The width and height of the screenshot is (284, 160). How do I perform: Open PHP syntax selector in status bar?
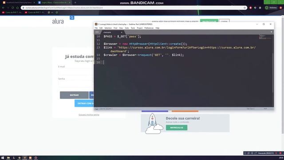coord(265,108)
